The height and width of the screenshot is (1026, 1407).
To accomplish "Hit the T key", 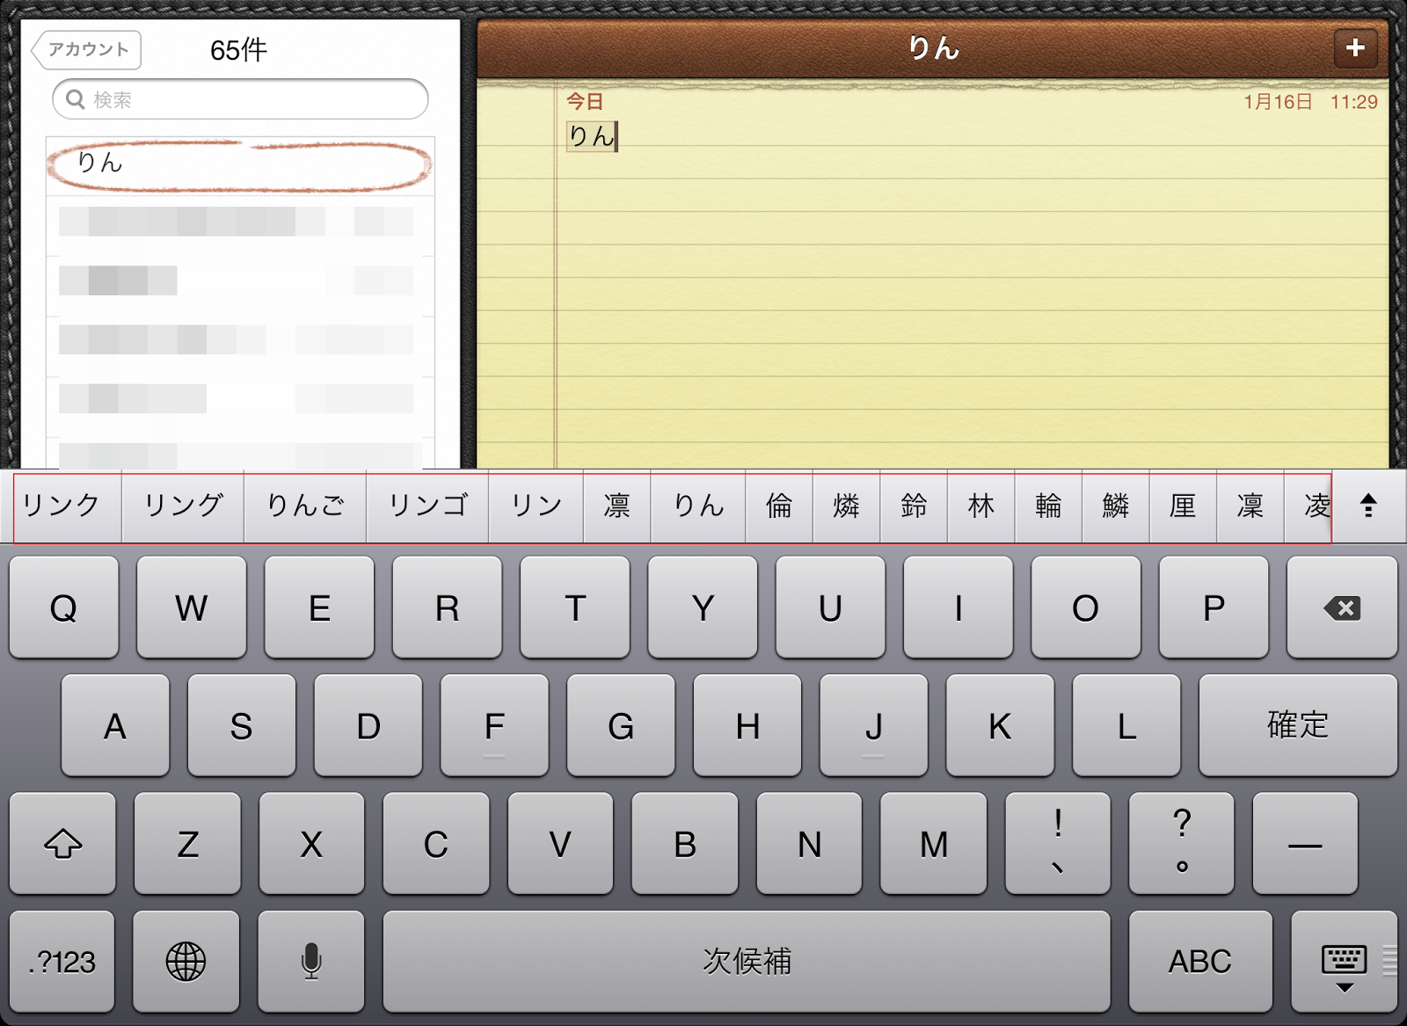I will (x=575, y=608).
